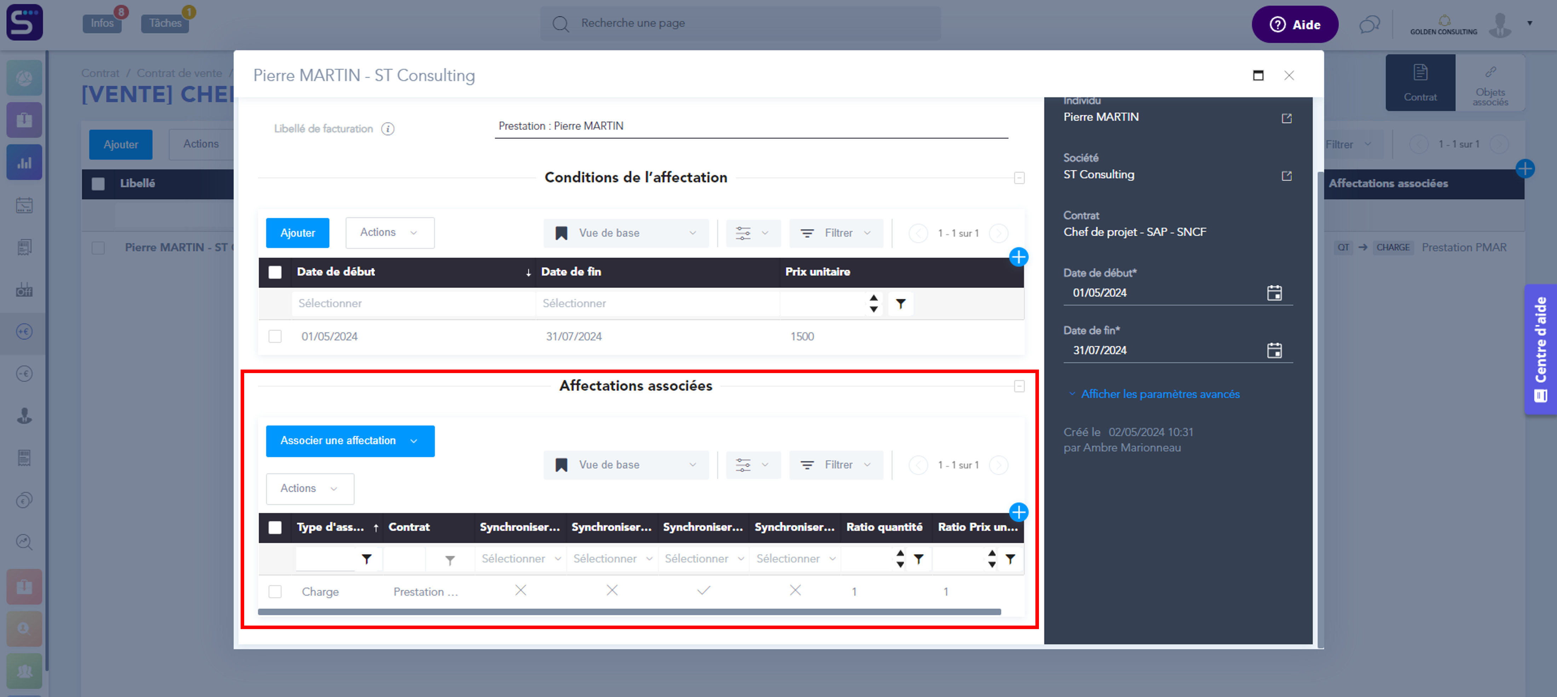This screenshot has width=1557, height=697.
Task: Open the Date de début calendar picker
Action: pyautogui.click(x=1274, y=293)
